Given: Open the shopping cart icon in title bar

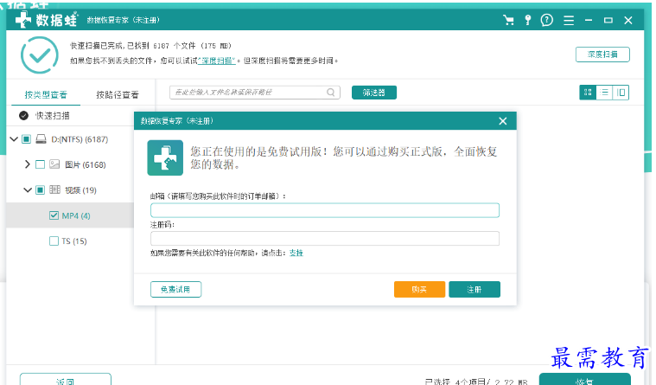Looking at the screenshot, I should point(509,20).
